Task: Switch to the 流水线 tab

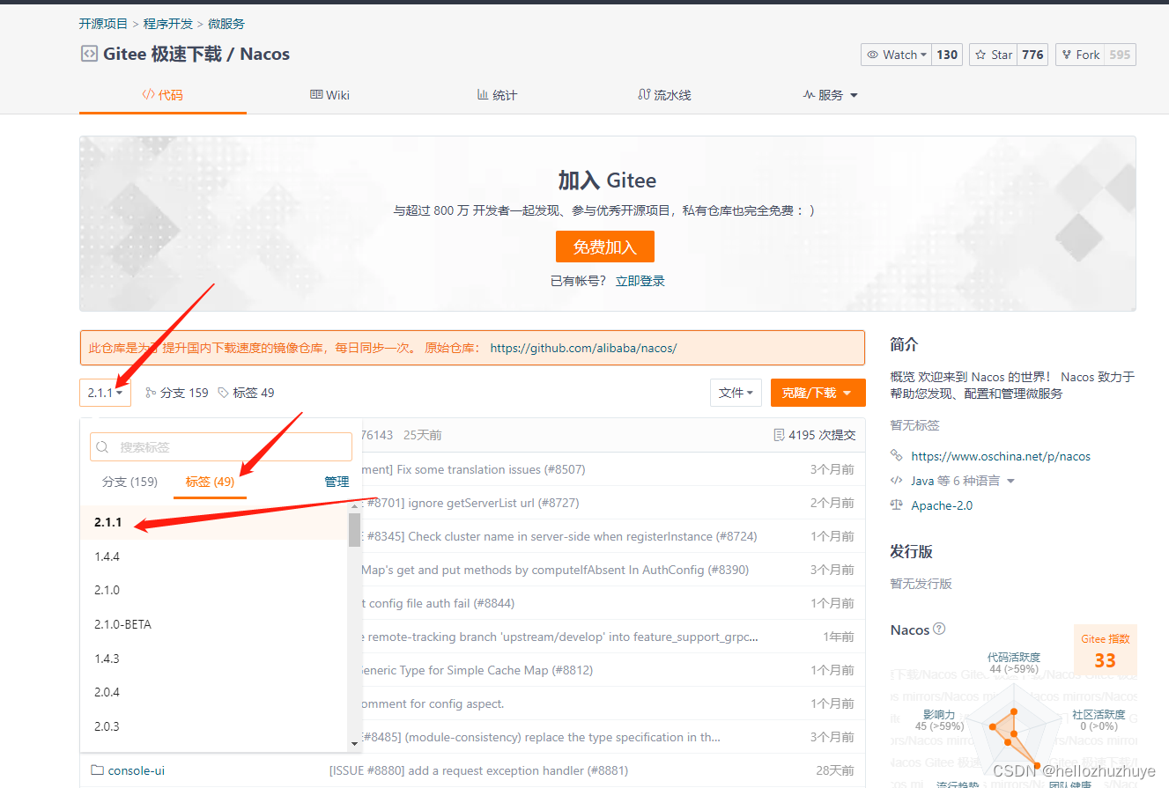Action: point(664,94)
